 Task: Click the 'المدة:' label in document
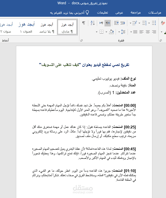point(132,85)
